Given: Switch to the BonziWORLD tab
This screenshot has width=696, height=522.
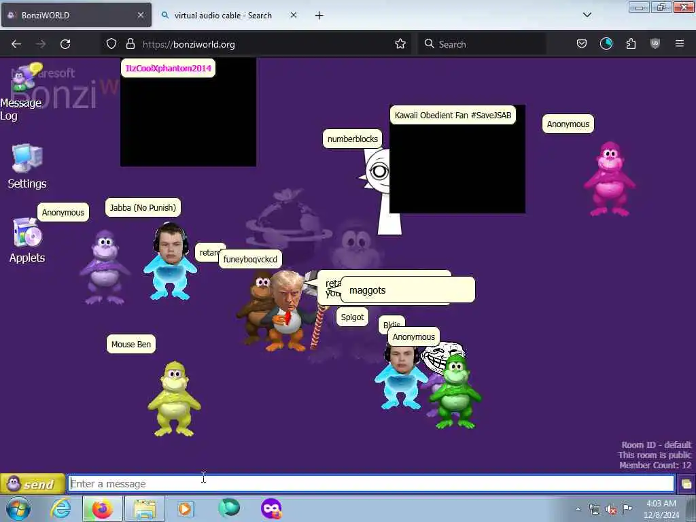Looking at the screenshot, I should point(76,16).
